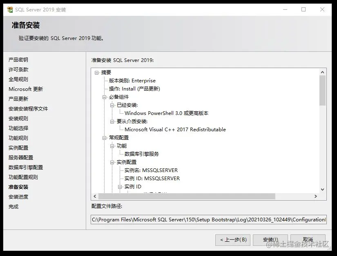Click the bold 准备安装 step in the sidebar
The image size is (337, 256).
pos(18,187)
